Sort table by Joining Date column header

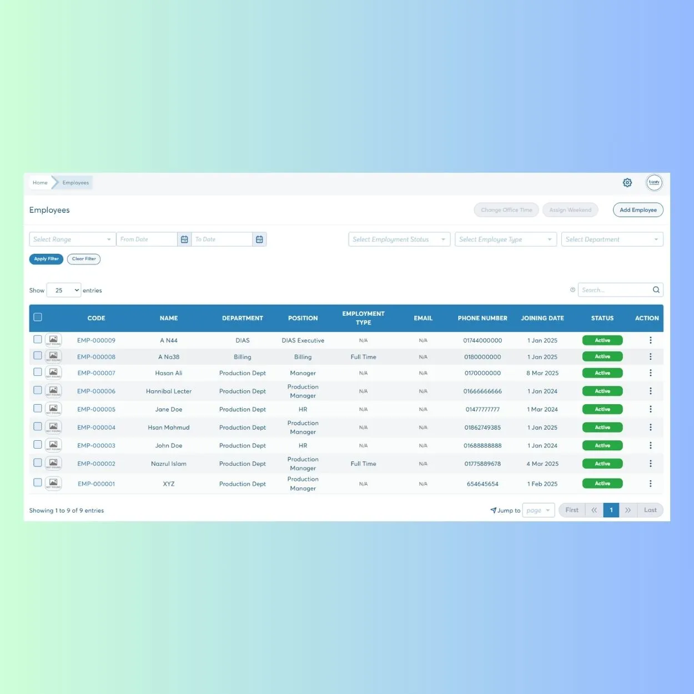[x=542, y=318]
